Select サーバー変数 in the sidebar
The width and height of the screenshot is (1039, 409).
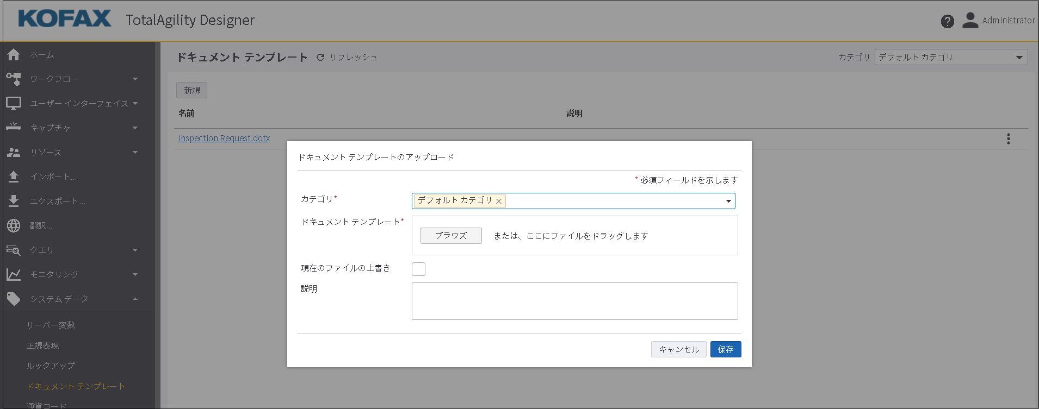tap(51, 325)
